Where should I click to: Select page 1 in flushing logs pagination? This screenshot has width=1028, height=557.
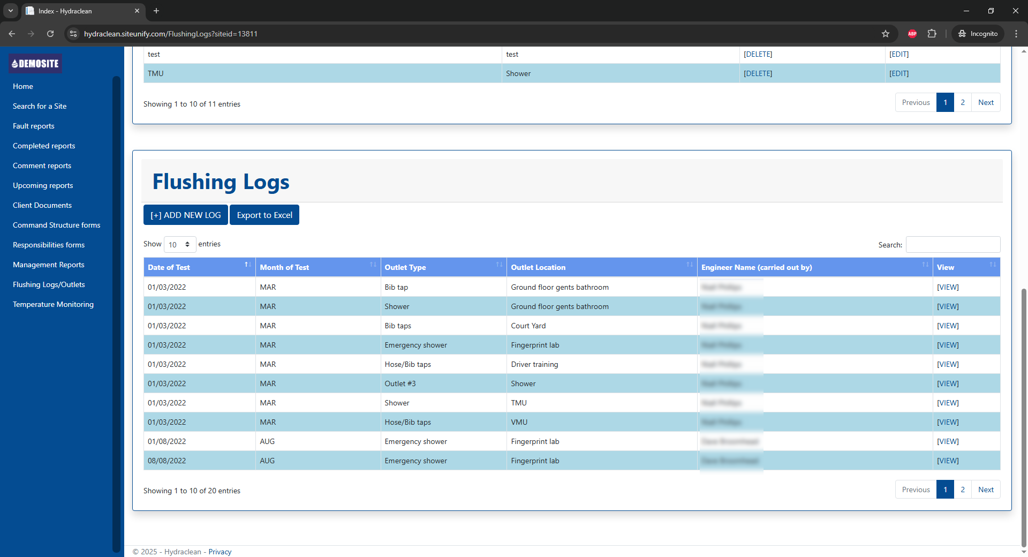click(945, 490)
